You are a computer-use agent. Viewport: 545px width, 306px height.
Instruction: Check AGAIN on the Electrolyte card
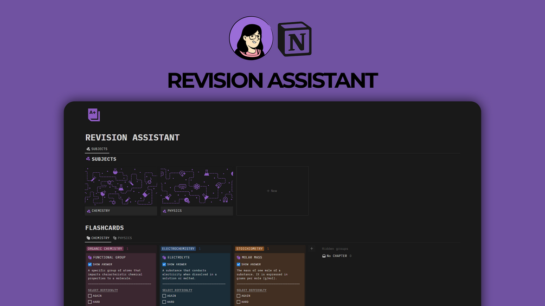click(x=164, y=296)
